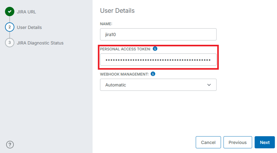Screen dimensions: 277x153
Task: Click the green checkmark icon for JIRA URL
Action: (x=10, y=12)
